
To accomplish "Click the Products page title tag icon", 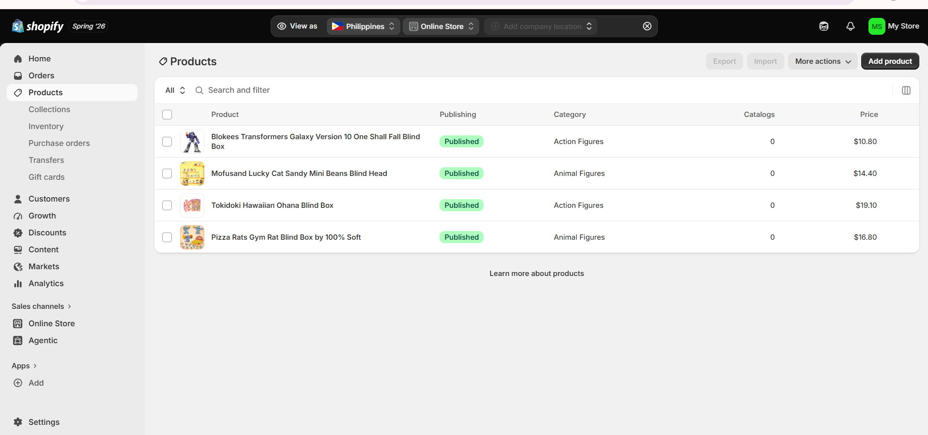I will [x=163, y=61].
